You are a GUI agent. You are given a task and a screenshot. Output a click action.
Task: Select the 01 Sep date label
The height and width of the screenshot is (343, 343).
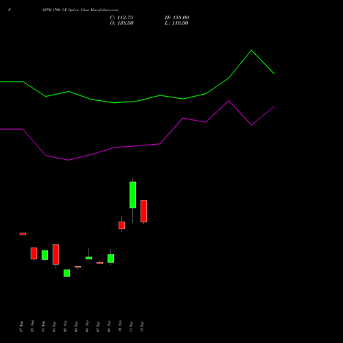point(54,327)
